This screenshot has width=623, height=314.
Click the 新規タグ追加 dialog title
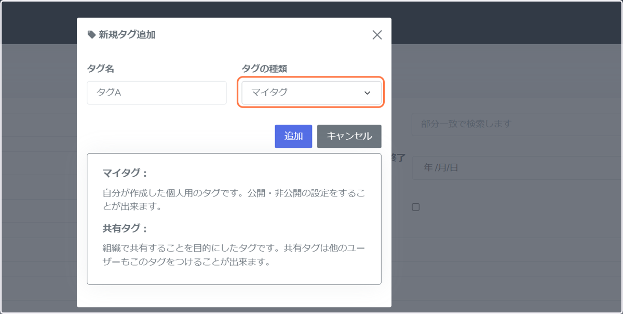pyautogui.click(x=127, y=35)
